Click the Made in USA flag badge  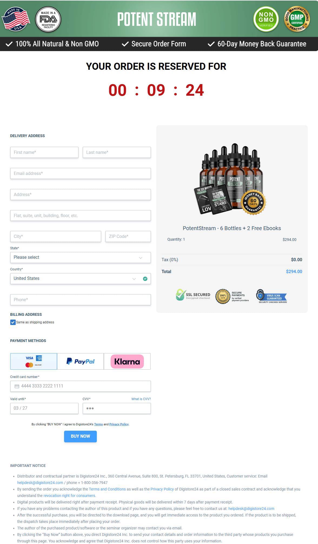(16, 19)
